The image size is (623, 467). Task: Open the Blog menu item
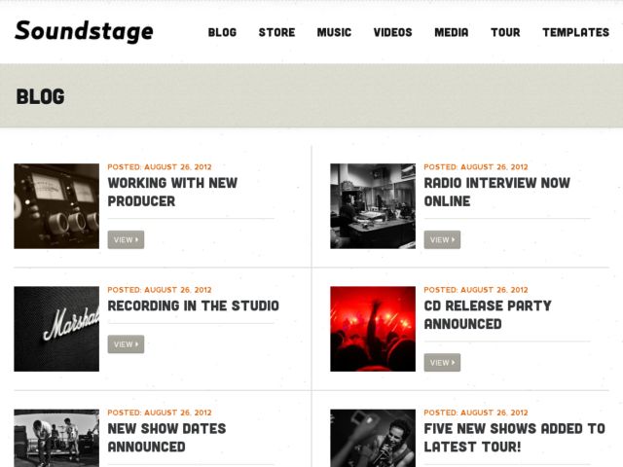(223, 32)
